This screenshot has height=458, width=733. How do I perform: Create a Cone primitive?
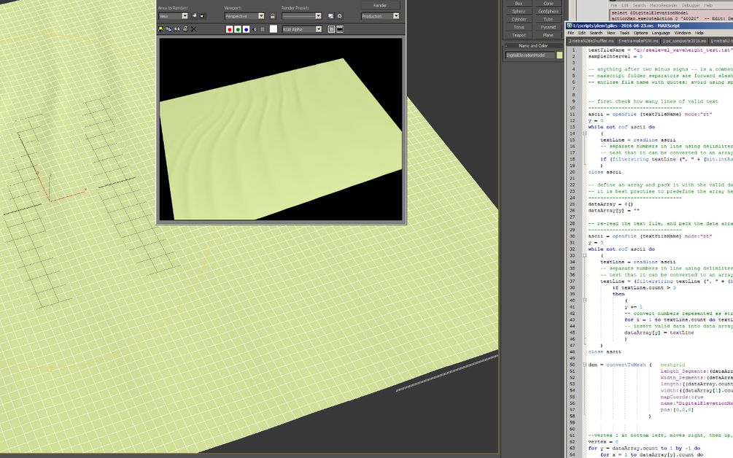(x=548, y=3)
